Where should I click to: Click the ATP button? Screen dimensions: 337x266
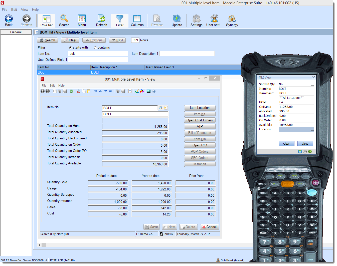[x=200, y=126]
